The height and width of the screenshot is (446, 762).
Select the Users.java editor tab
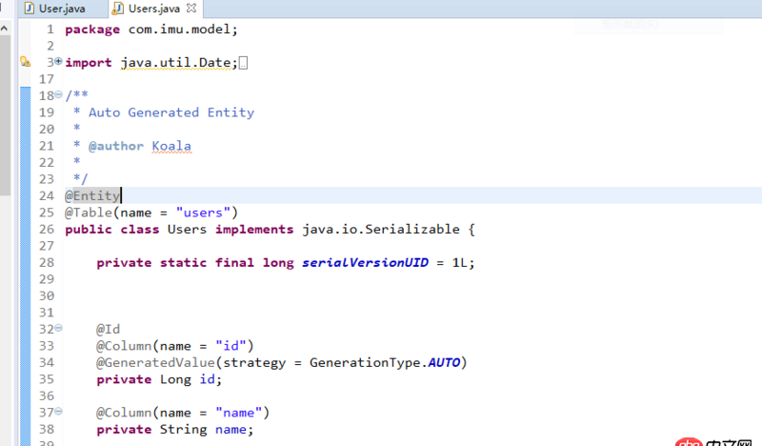click(x=153, y=9)
